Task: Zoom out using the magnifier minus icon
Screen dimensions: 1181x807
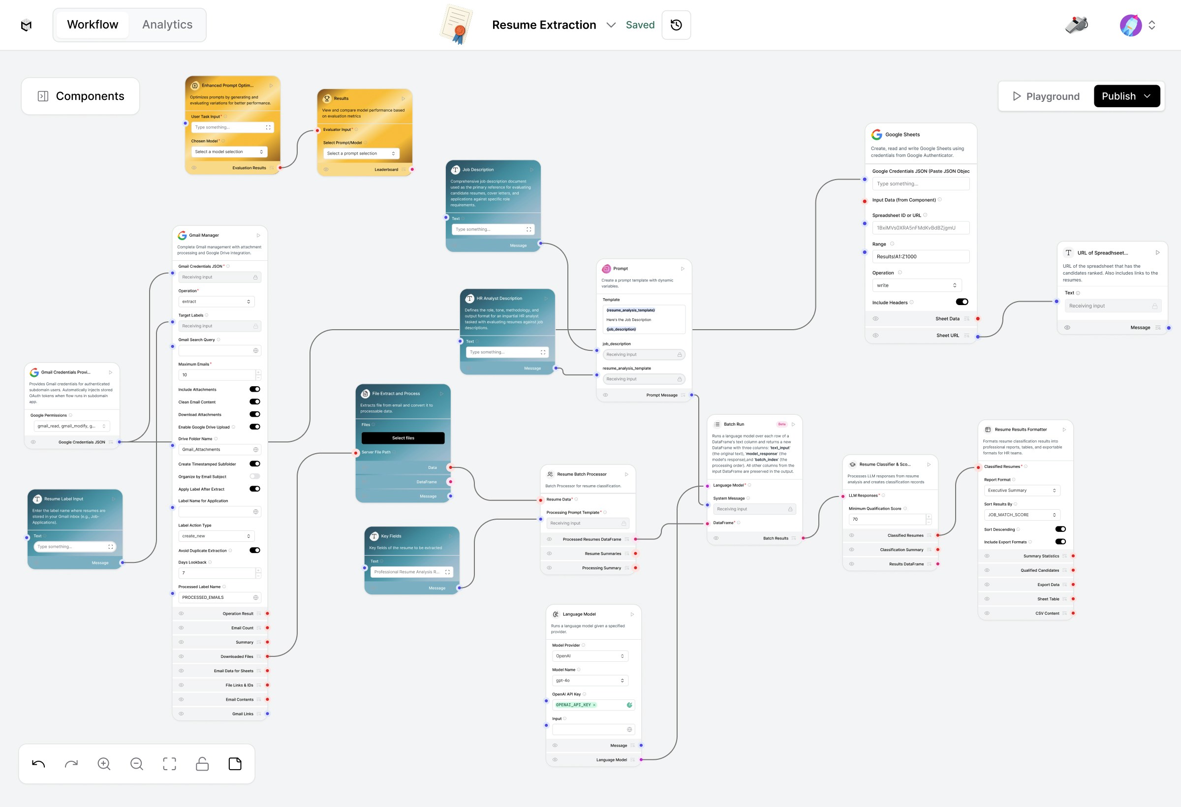Action: click(x=137, y=764)
